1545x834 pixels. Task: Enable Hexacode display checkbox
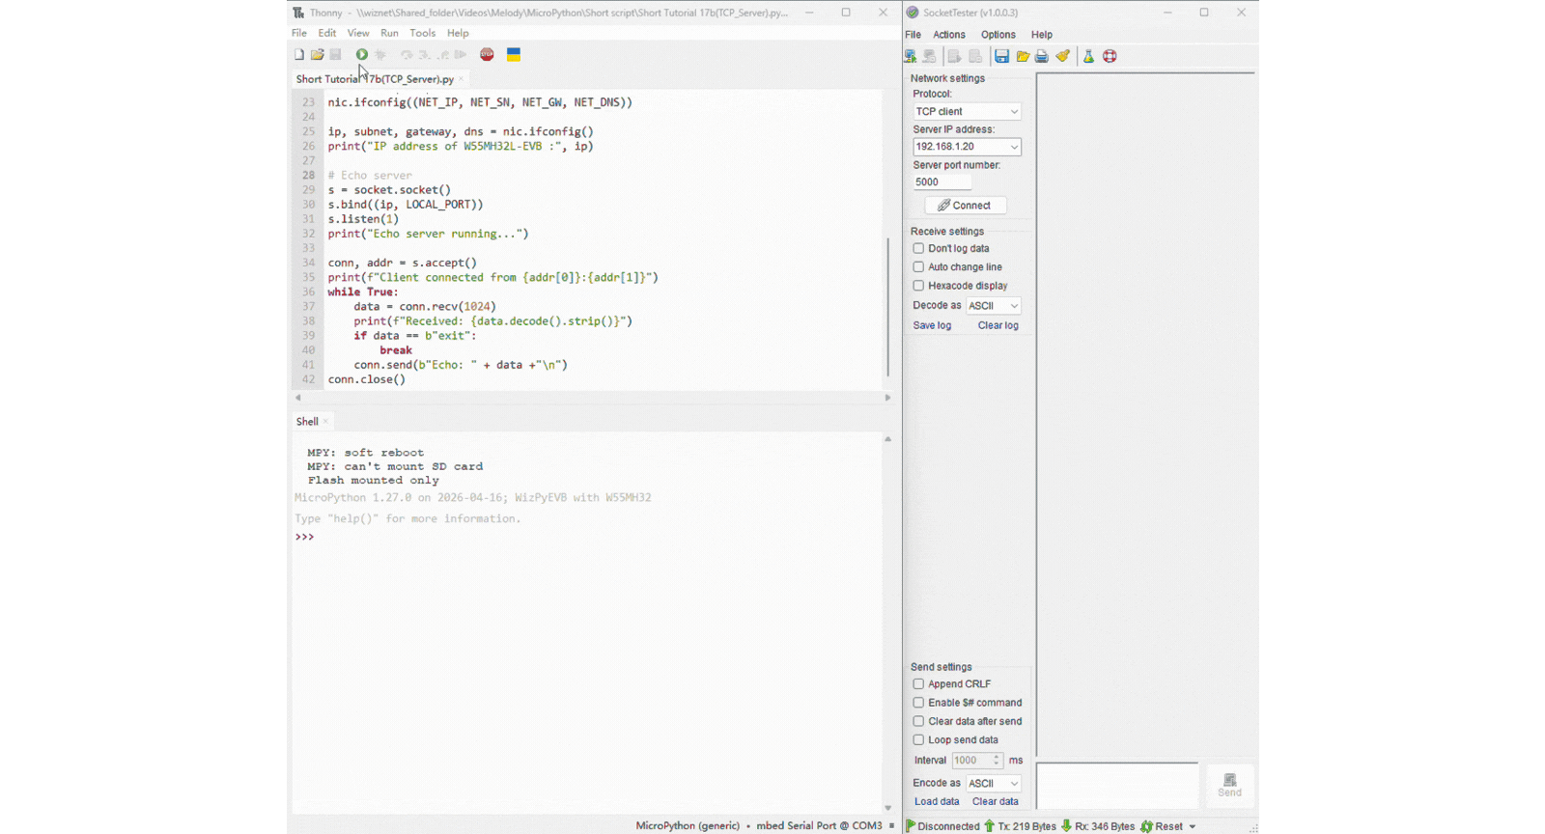coord(918,286)
